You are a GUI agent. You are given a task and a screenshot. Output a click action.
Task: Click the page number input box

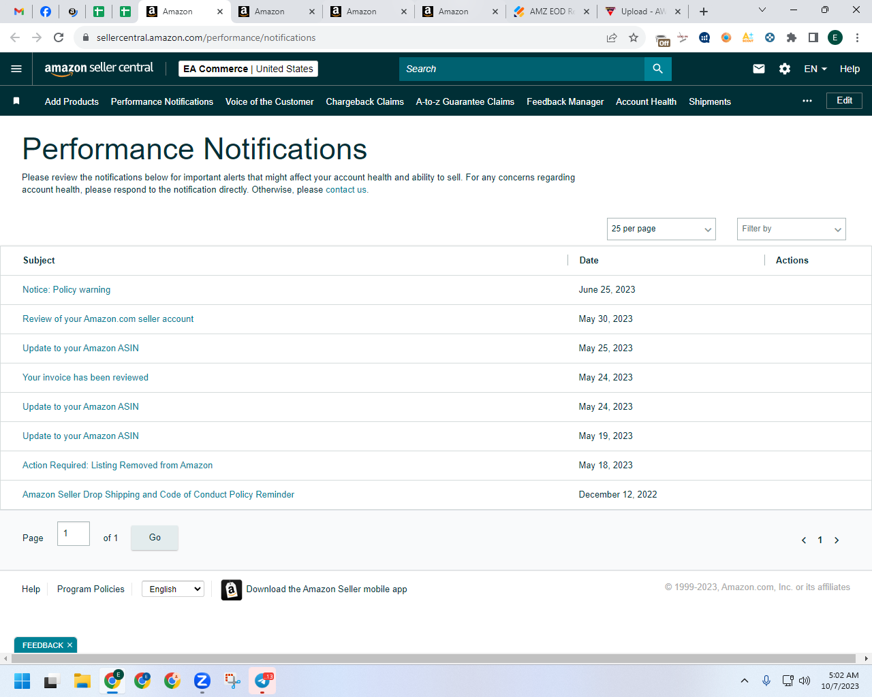[74, 534]
